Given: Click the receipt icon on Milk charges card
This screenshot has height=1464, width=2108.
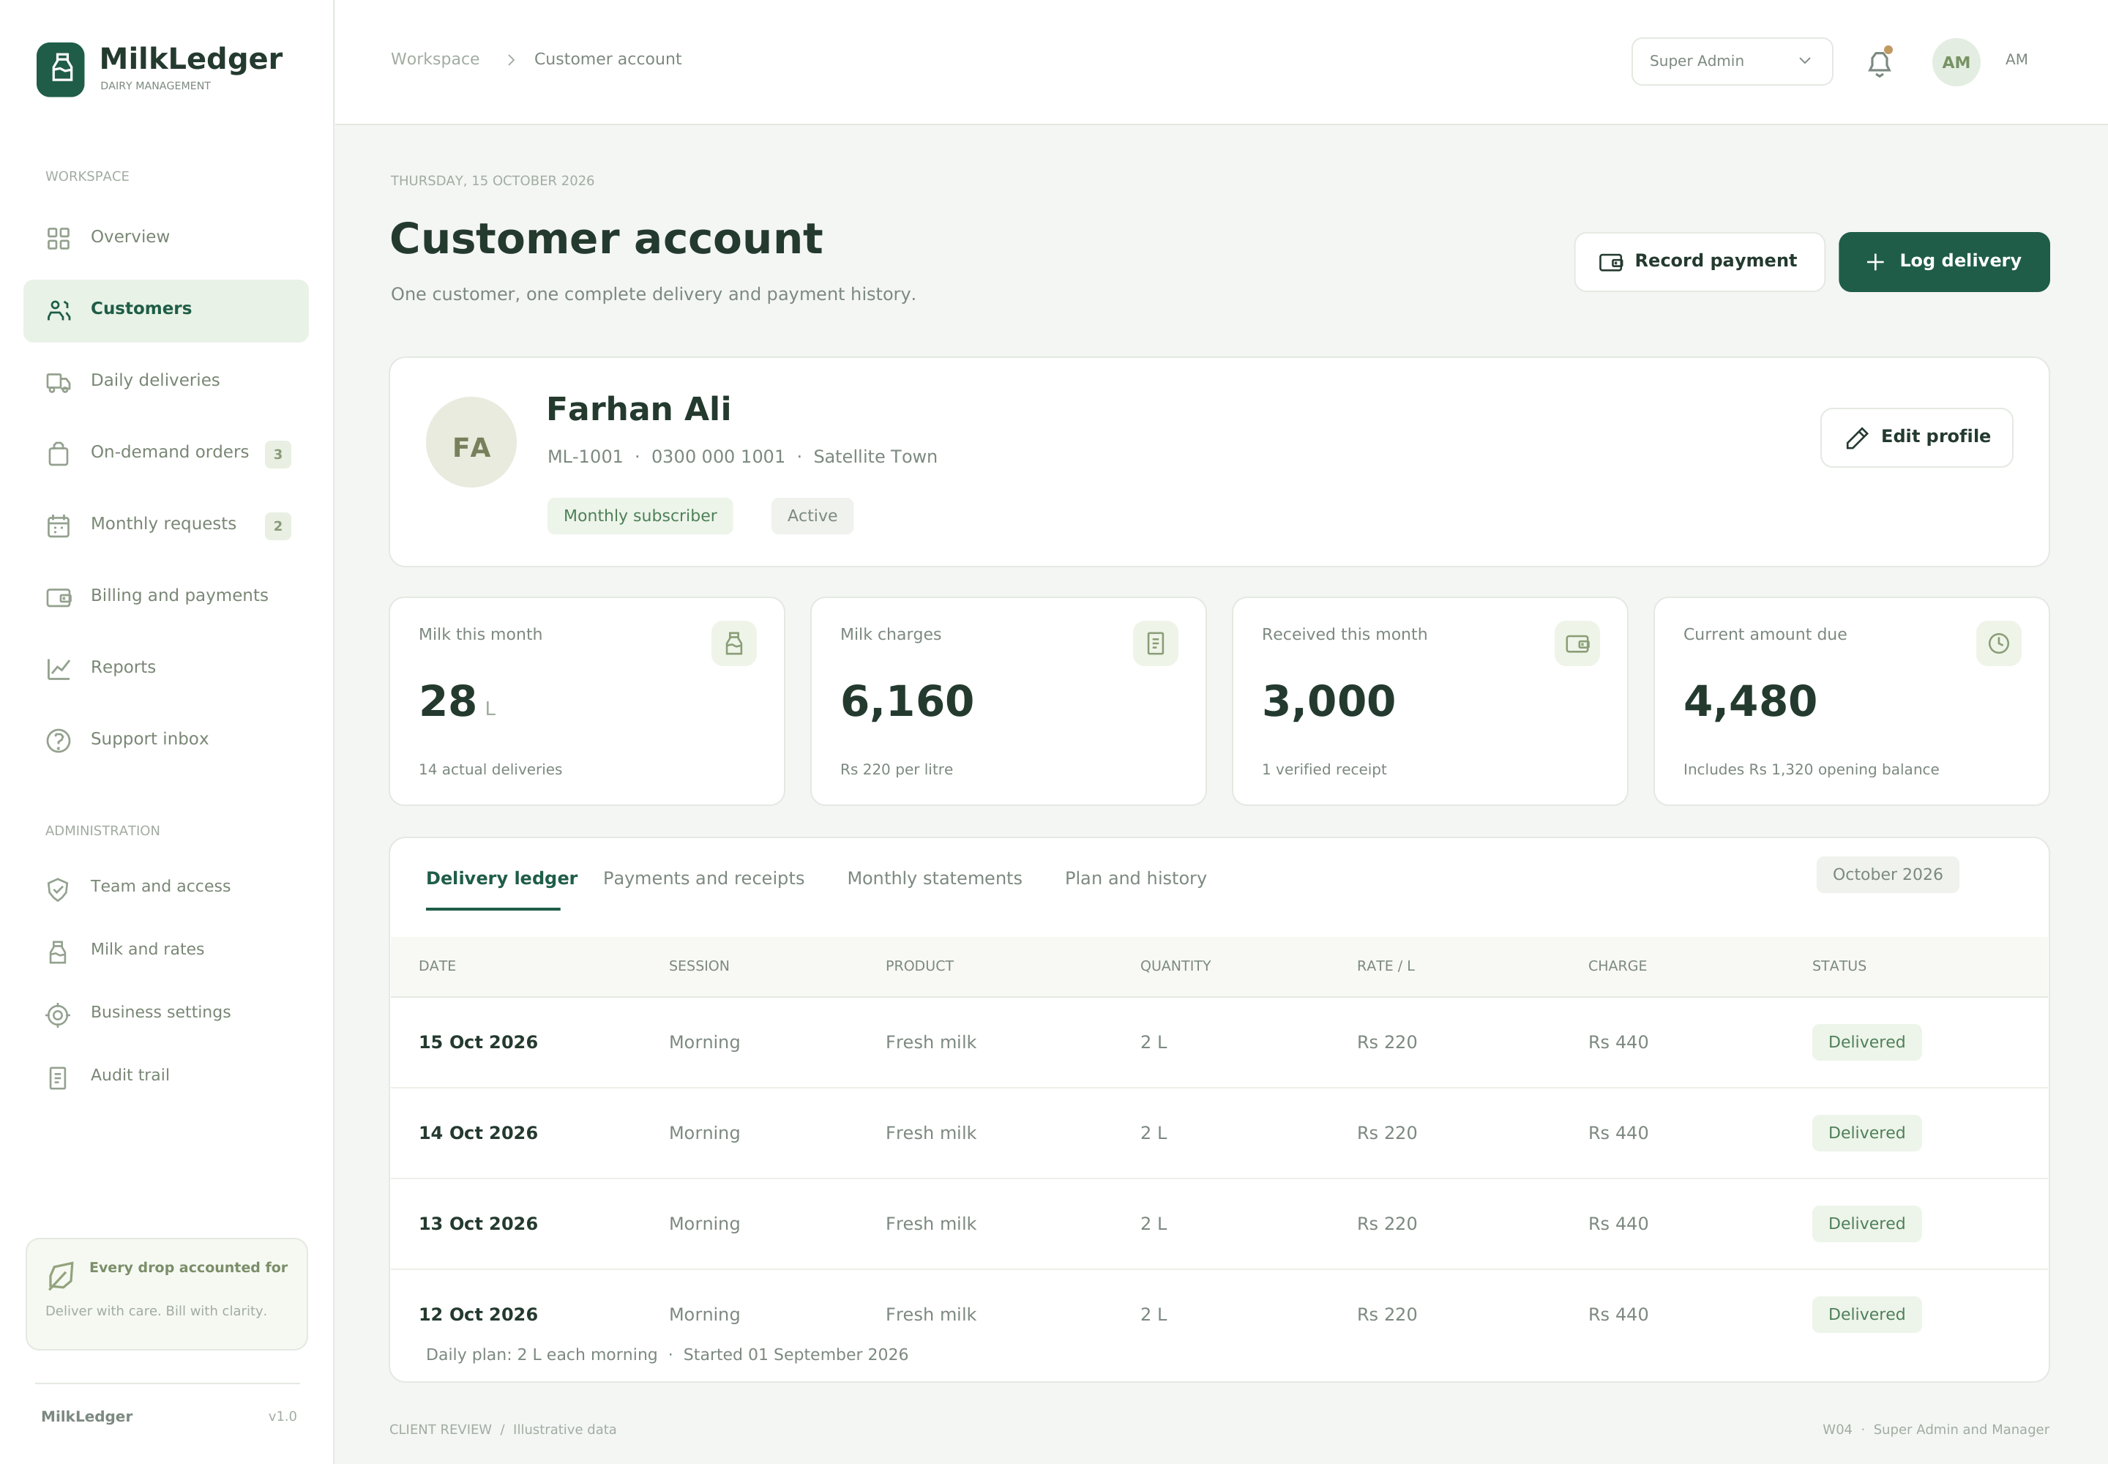Looking at the screenshot, I should point(1156,643).
